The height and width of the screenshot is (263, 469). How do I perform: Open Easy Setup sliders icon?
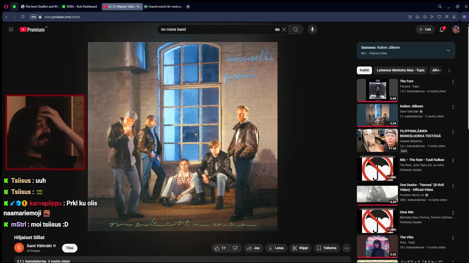click(x=447, y=17)
